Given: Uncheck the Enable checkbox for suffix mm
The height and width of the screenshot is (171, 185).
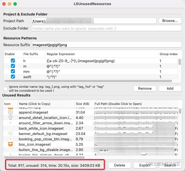Looking at the screenshot, I should (13, 71).
